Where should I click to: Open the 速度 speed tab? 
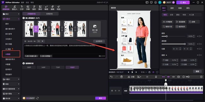[x=172, y=8]
